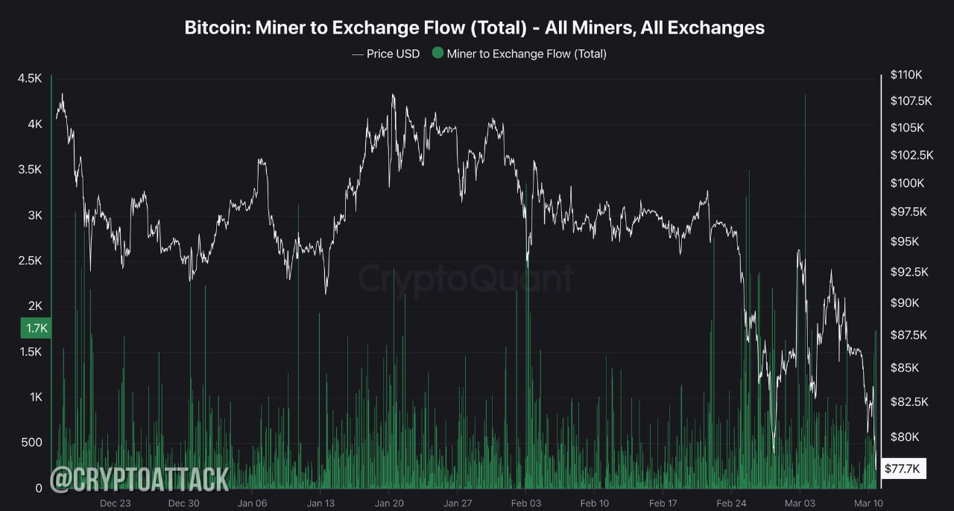This screenshot has width=954, height=511.
Task: Click the 2.5K flow axis label
Action: (x=29, y=261)
